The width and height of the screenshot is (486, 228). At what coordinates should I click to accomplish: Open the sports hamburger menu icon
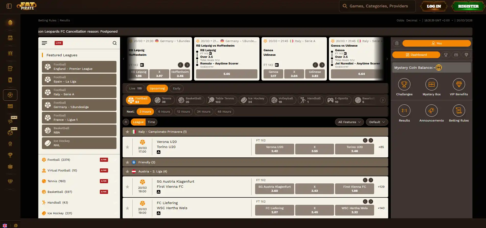44,43
